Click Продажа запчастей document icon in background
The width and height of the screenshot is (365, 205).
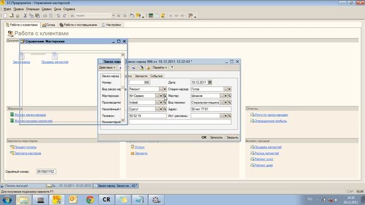click(x=55, y=56)
